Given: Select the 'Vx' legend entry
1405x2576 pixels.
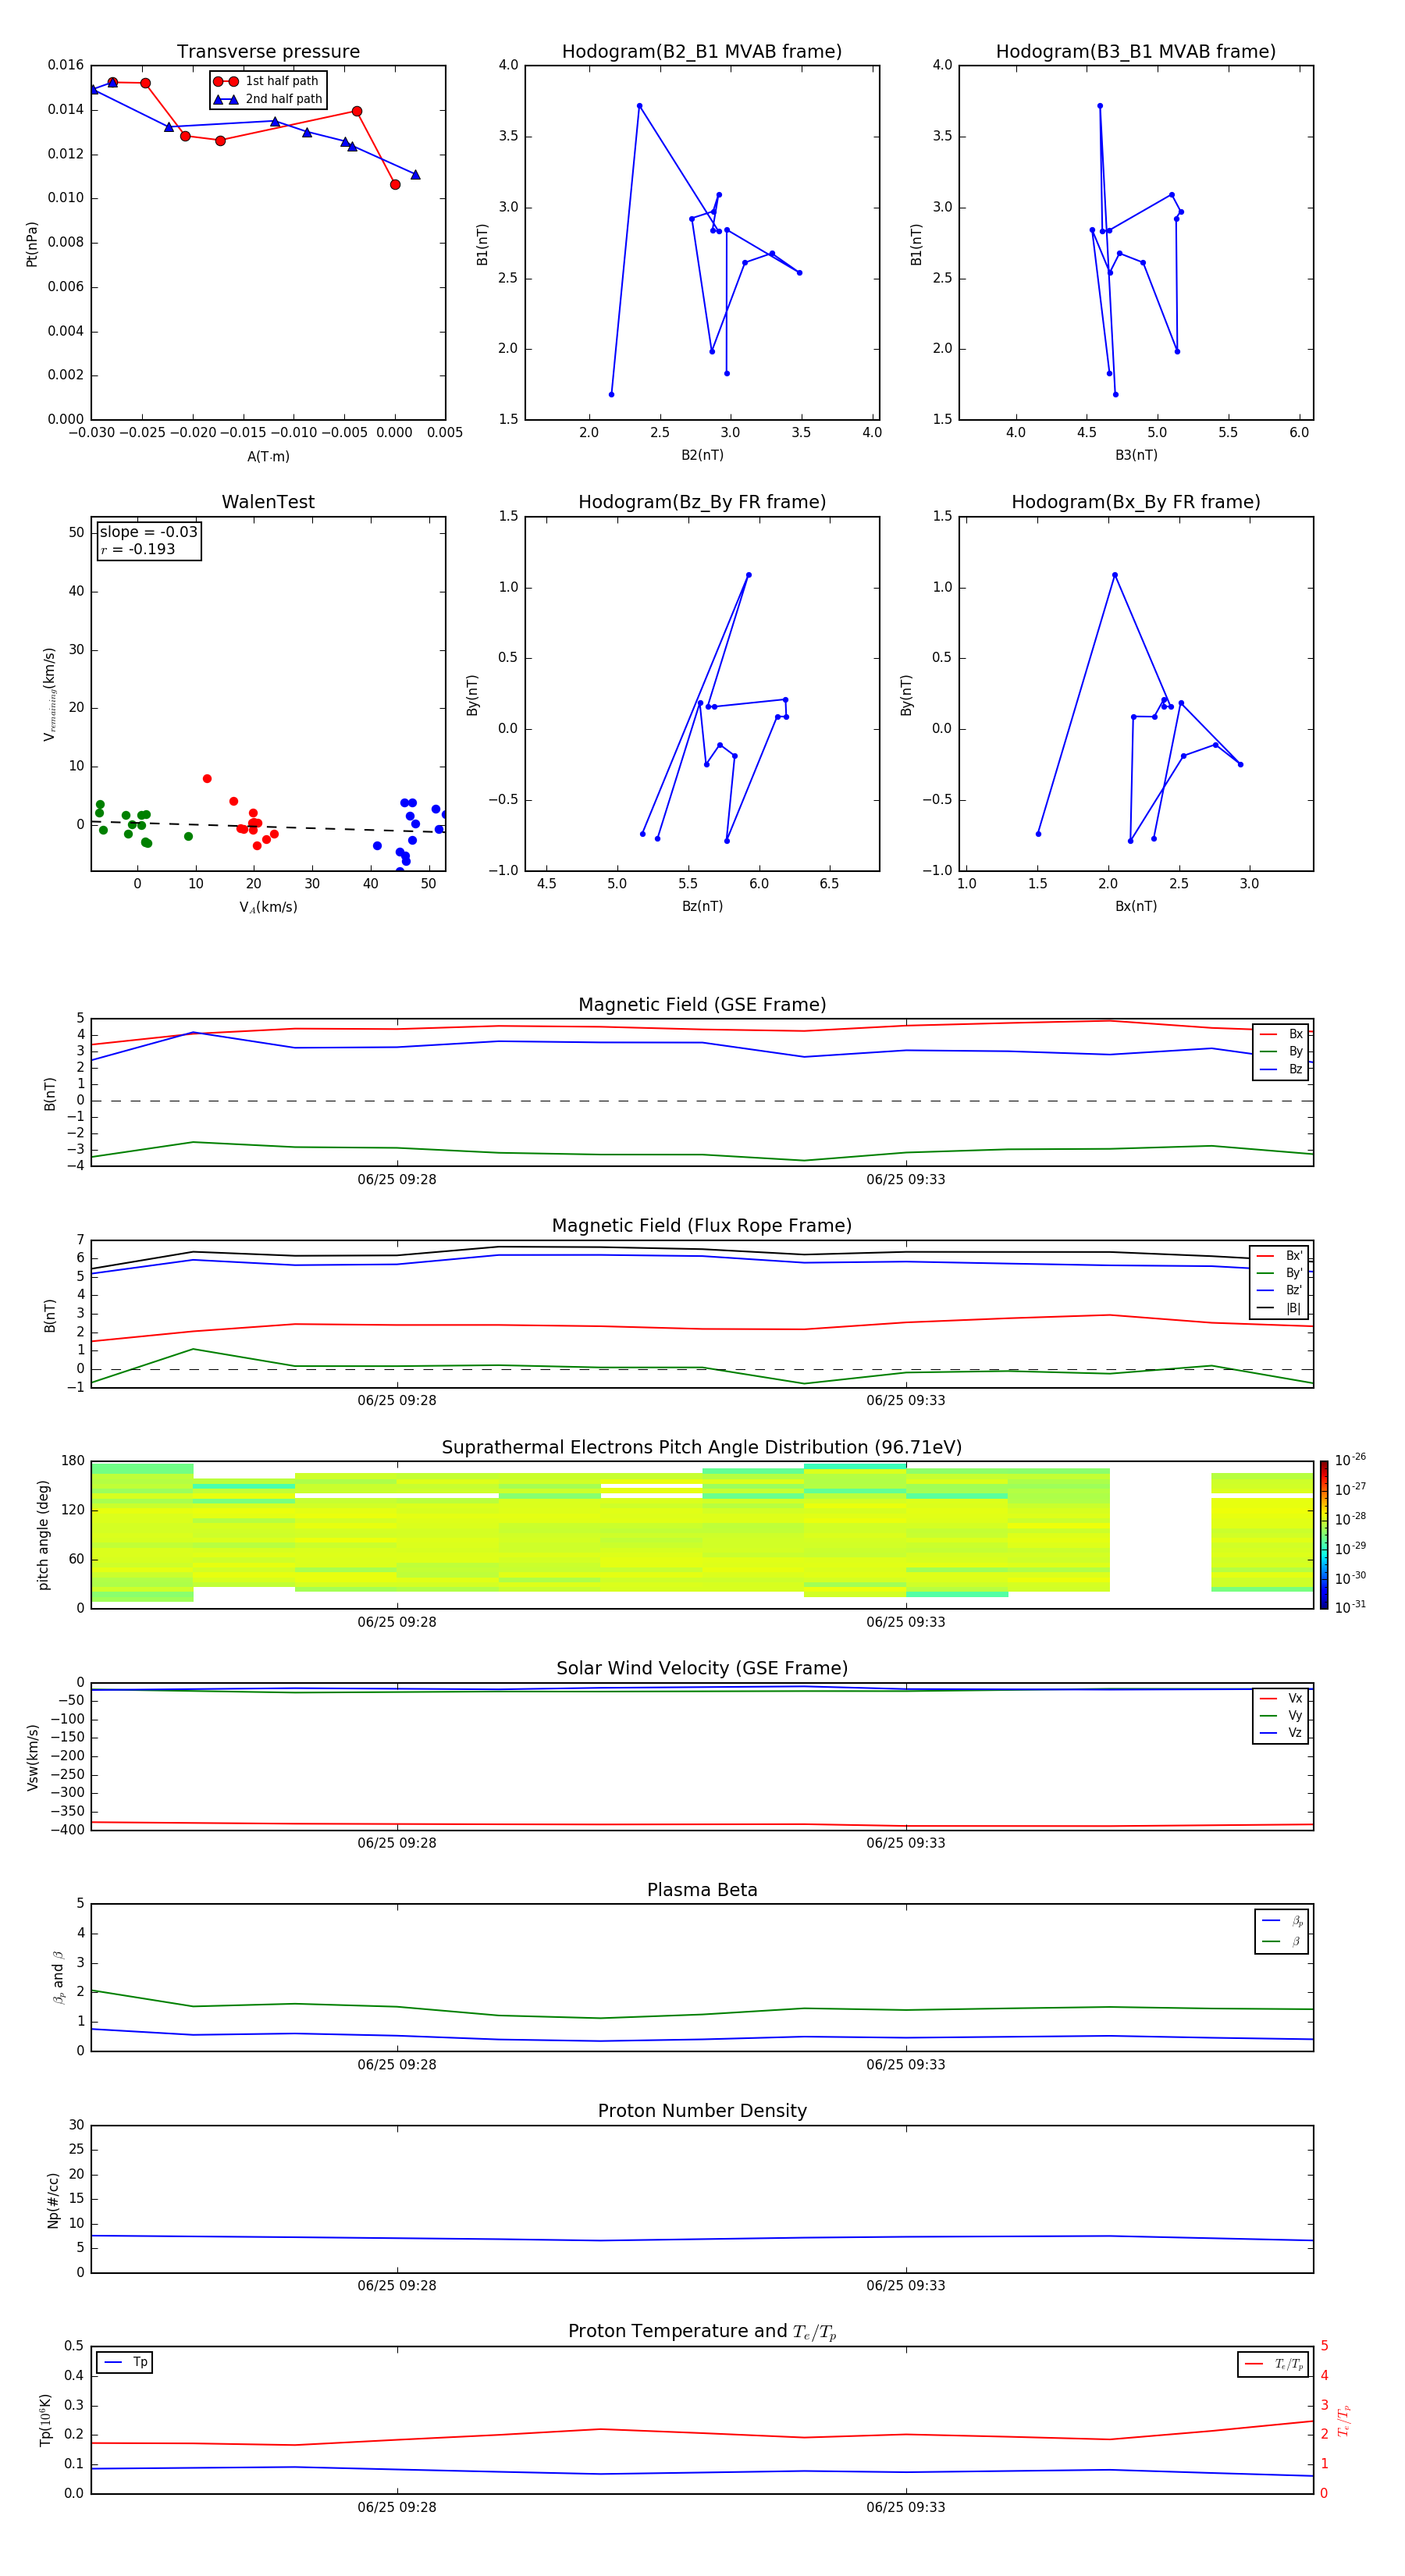Looking at the screenshot, I should (1281, 1698).
